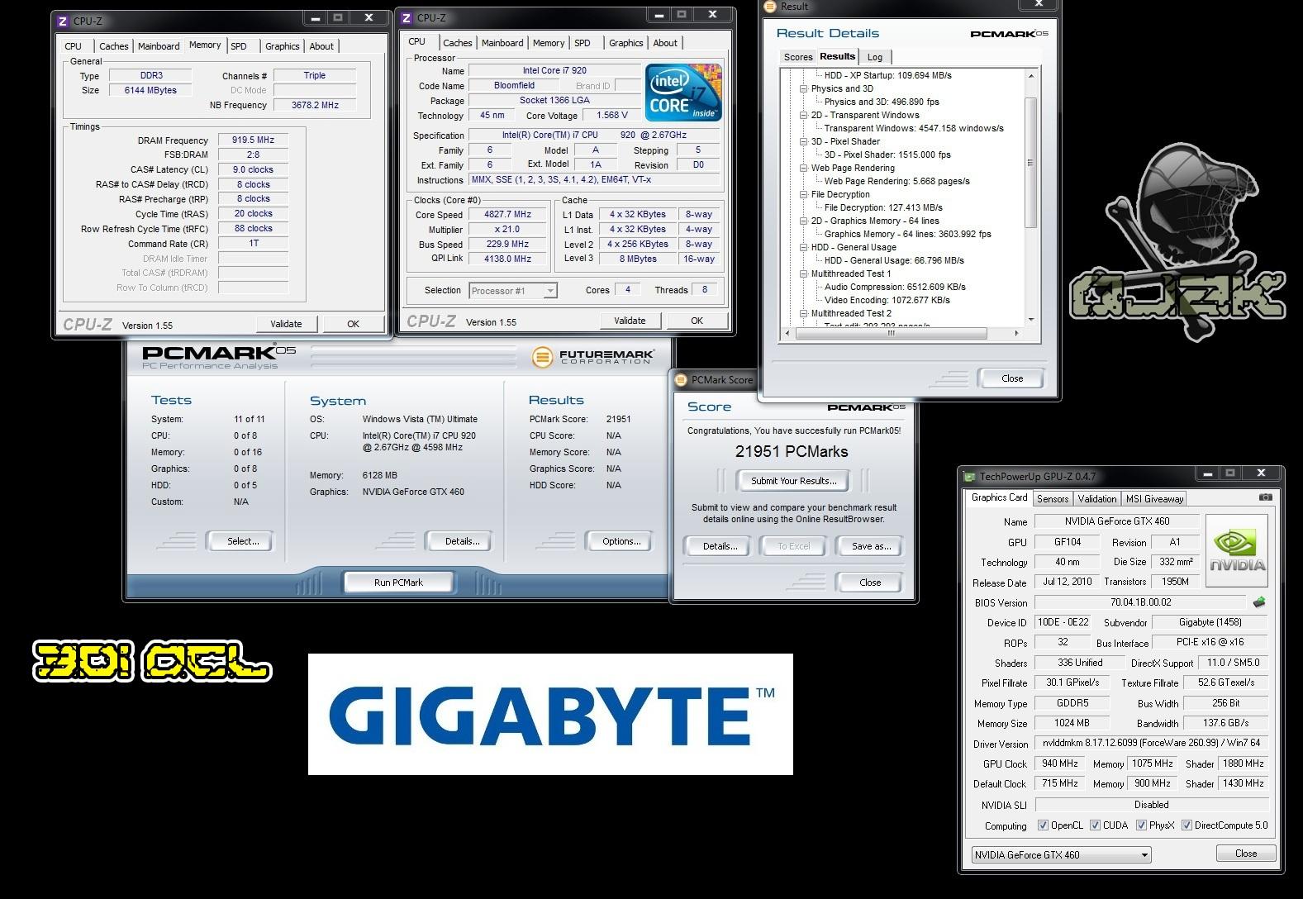Collapse the Multithreaded Test 2 node
This screenshot has width=1303, height=899.
[x=803, y=313]
